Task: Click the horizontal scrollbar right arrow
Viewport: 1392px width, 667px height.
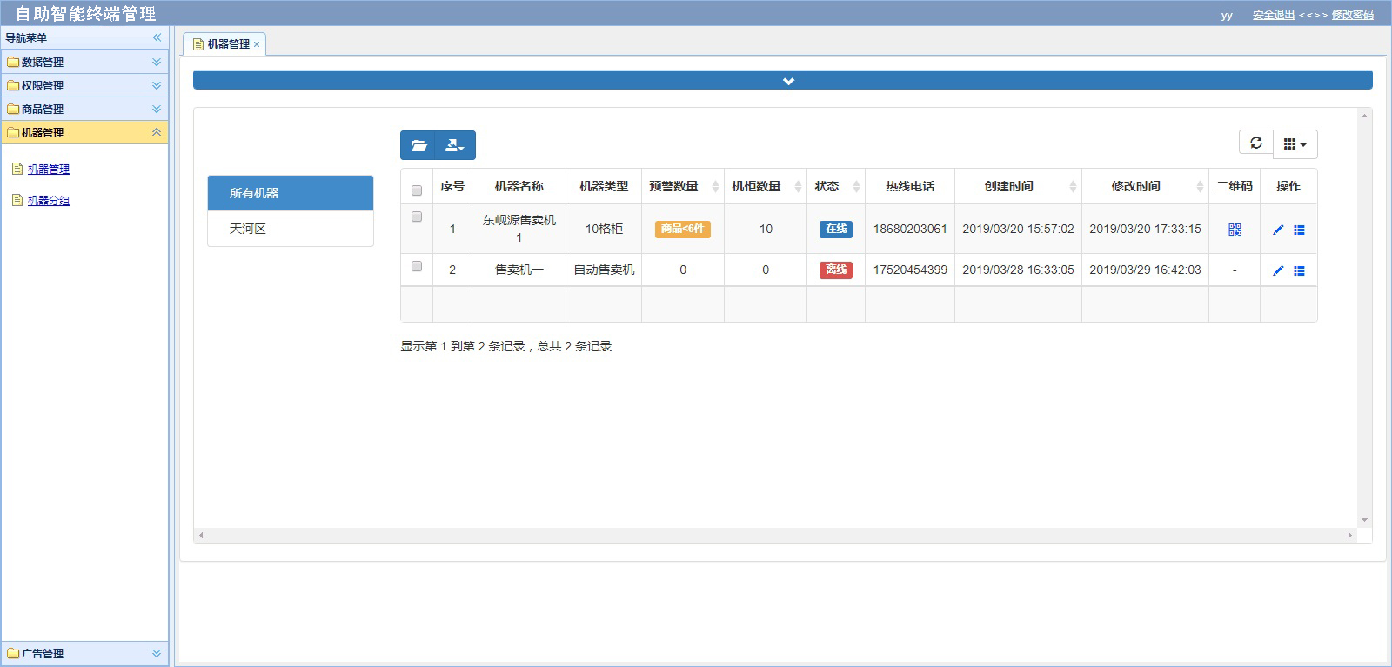Action: pos(1350,536)
